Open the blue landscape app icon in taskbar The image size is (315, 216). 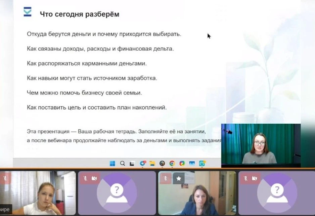click(192, 163)
